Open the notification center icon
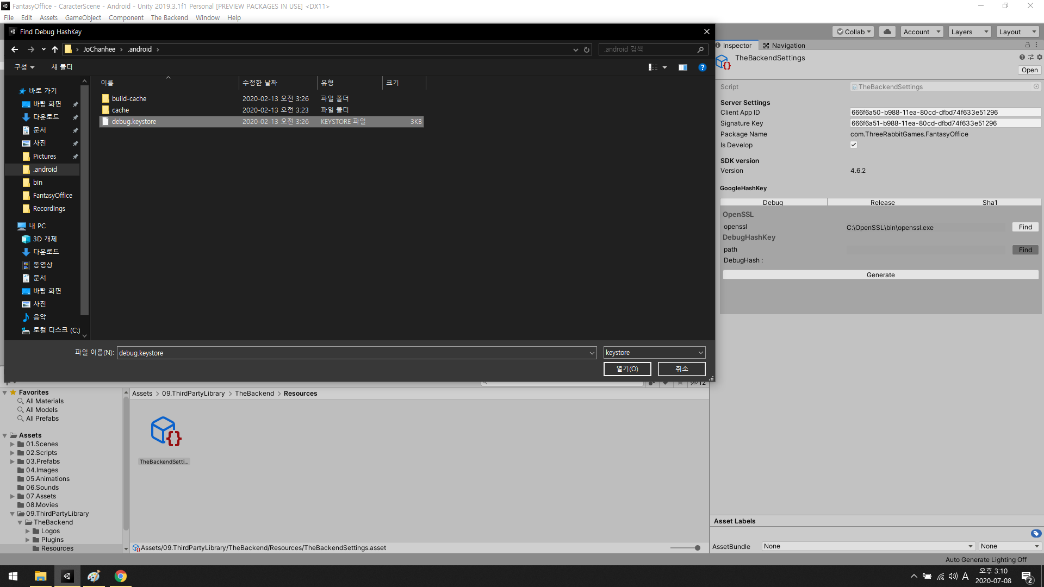Image resolution: width=1044 pixels, height=587 pixels. 1027,576
